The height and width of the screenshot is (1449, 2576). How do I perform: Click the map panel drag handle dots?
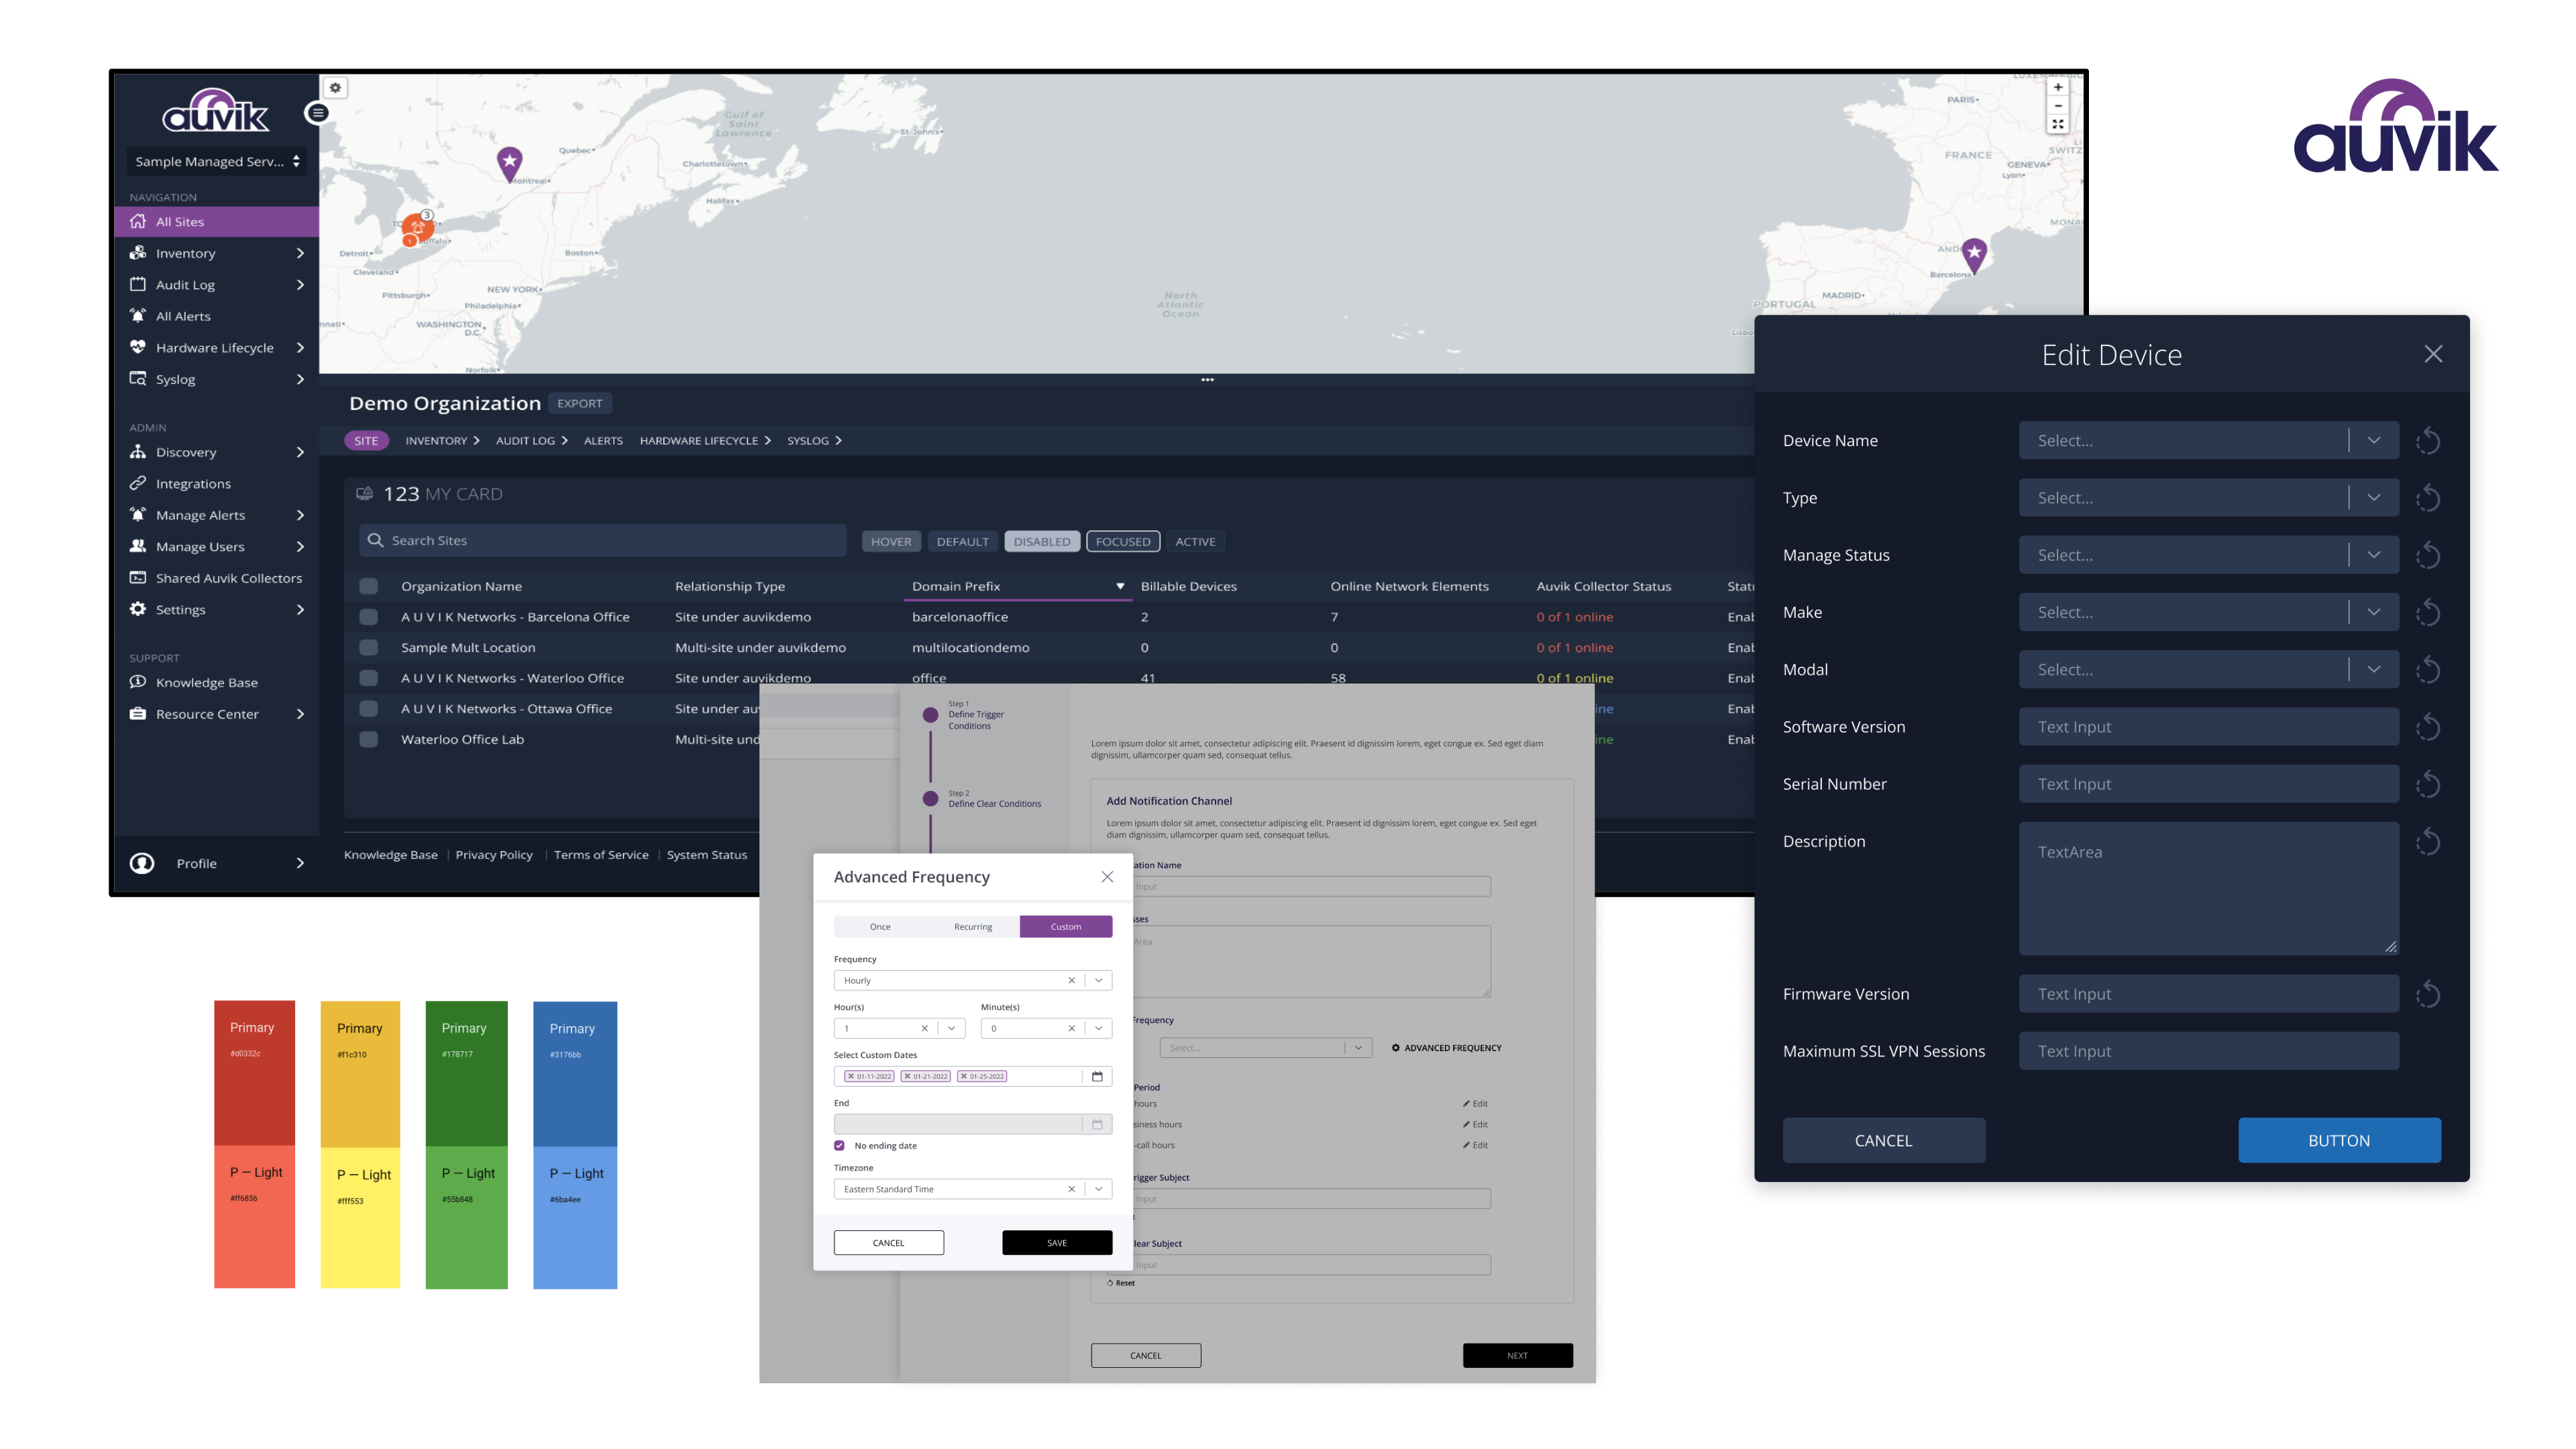(x=1207, y=380)
